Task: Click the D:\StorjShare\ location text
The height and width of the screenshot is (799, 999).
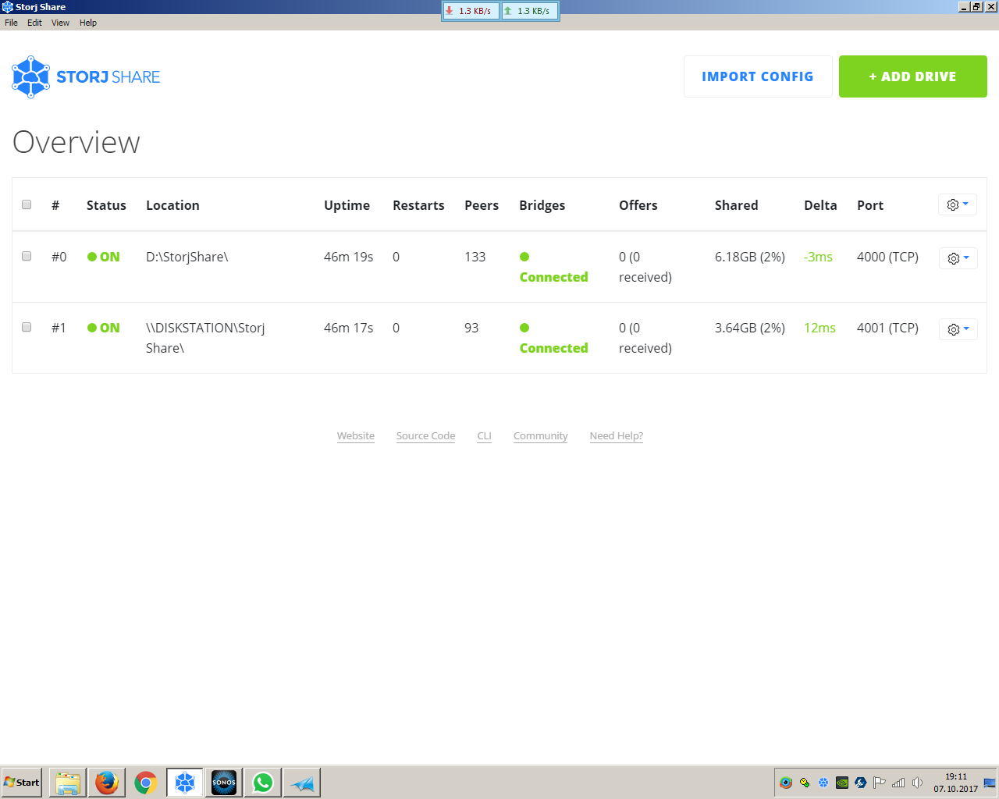Action: click(x=187, y=257)
